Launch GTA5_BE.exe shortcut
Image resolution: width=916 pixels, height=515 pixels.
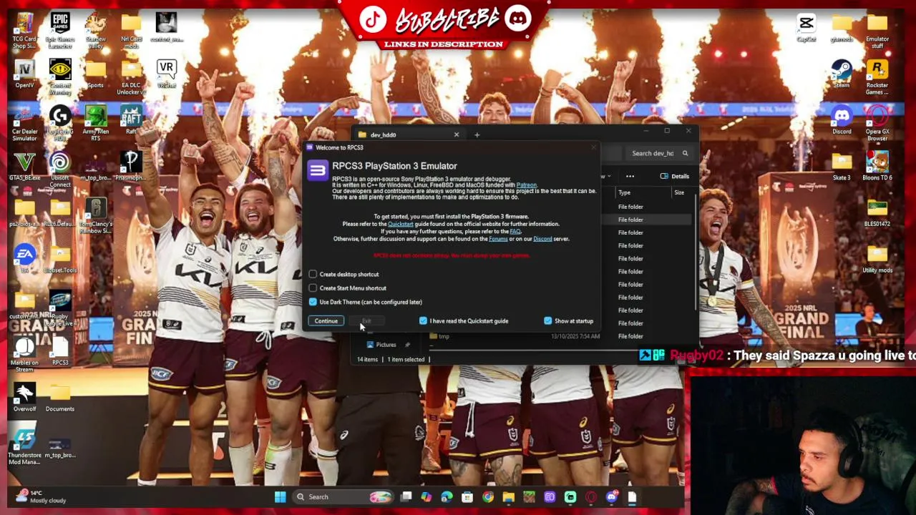[24, 167]
